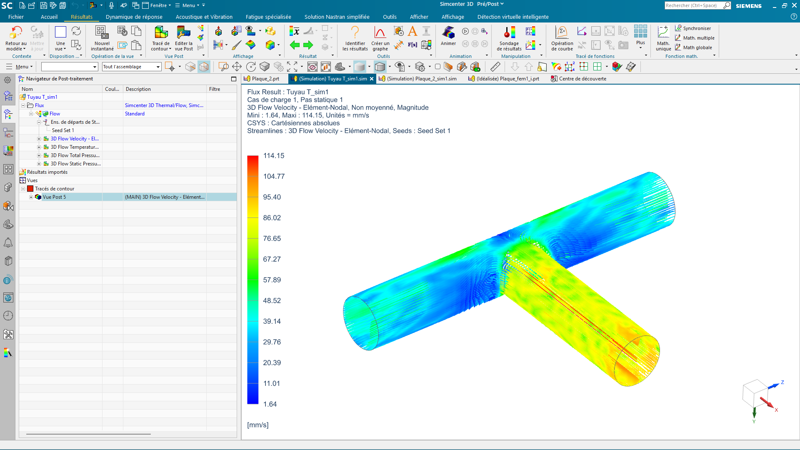Click green next result arrow
800x450 pixels.
coord(308,45)
